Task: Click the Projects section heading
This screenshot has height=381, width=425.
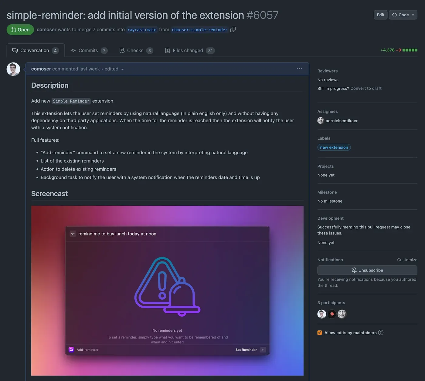Action: [325, 166]
